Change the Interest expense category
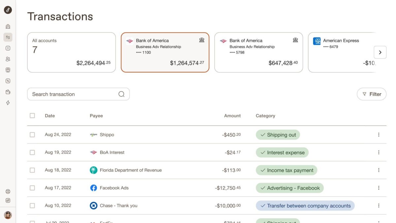Viewport: 396px width, 223px height. [282, 153]
